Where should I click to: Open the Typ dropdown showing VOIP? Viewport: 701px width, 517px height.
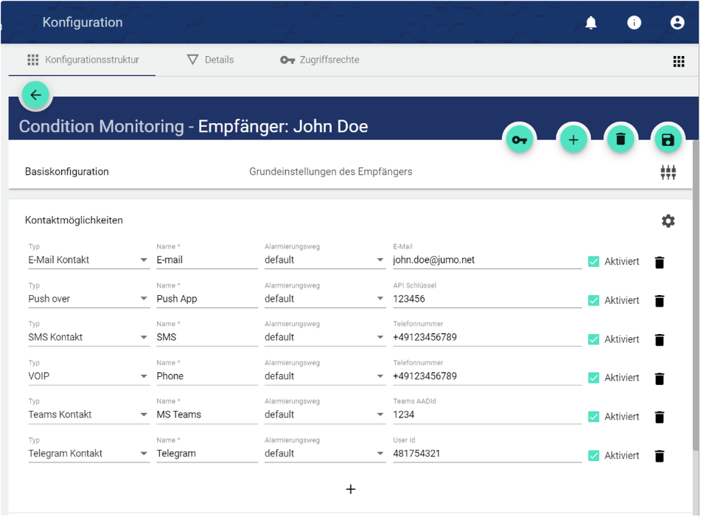pos(88,376)
